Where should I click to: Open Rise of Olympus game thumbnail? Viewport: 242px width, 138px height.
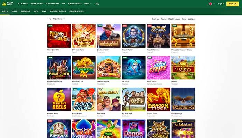(x=158, y=36)
